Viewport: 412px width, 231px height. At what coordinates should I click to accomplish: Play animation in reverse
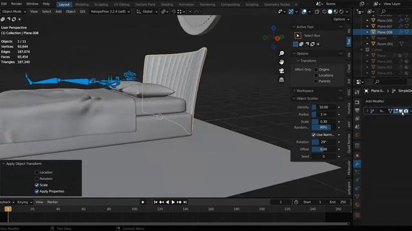(x=167, y=202)
